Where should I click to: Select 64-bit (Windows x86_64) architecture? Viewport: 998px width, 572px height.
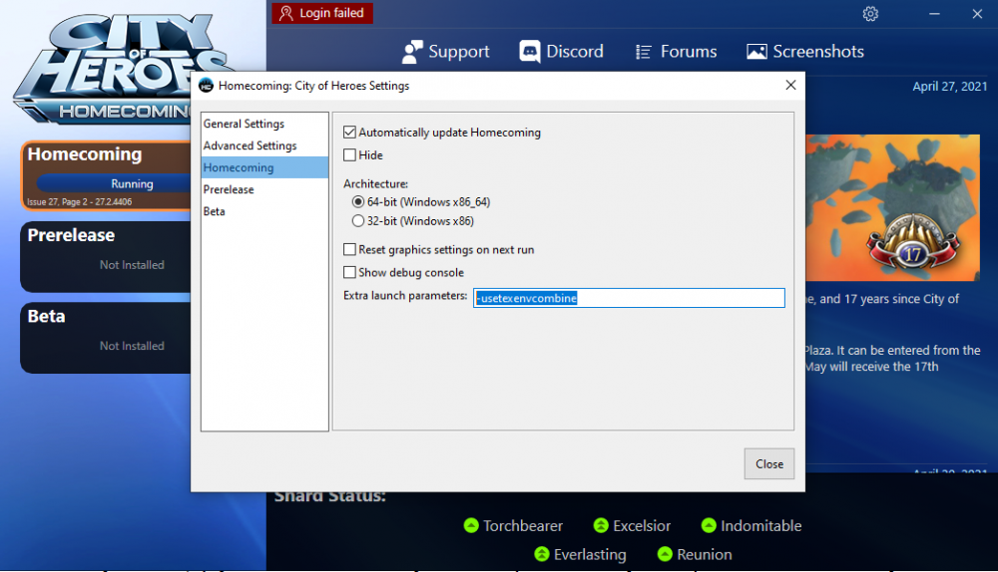click(x=358, y=202)
